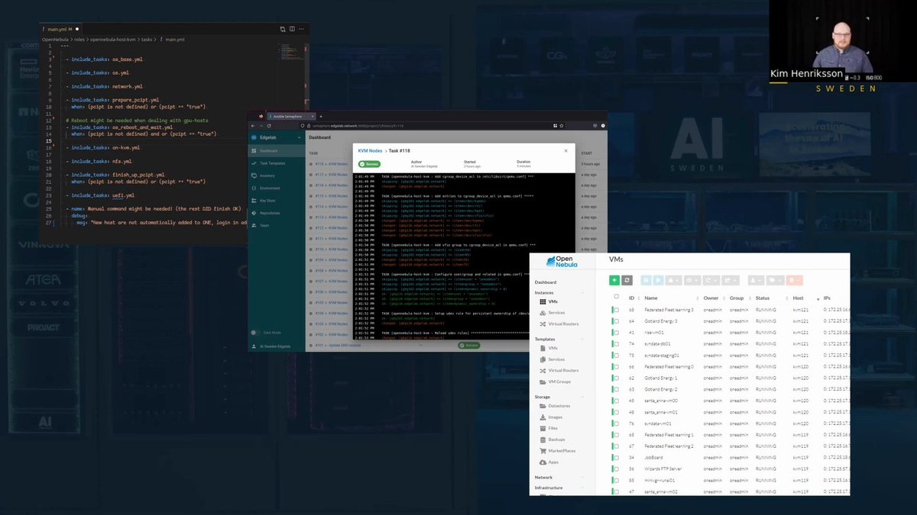Switch to the main.yml editor tab
This screenshot has height=515, width=917.
coord(57,28)
